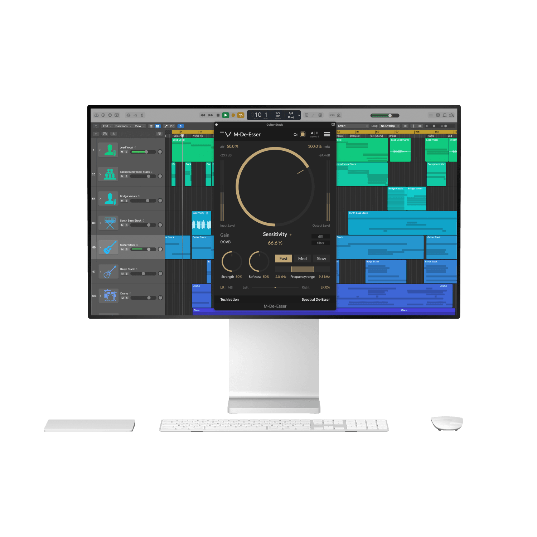Image resolution: width=537 pixels, height=537 pixels.
Task: Click the green Play button
Action: 226,115
